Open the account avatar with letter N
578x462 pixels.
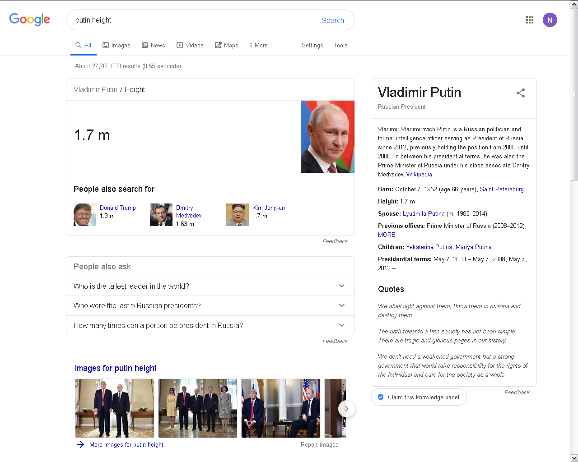[550, 20]
